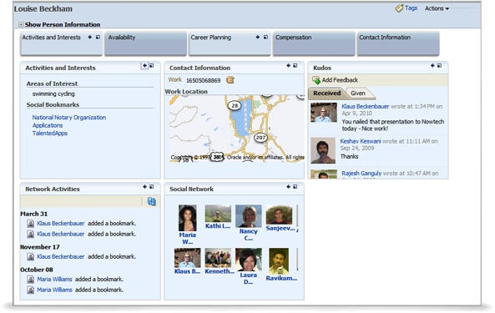
Task: Maximize the Kudos panel
Action: [439, 66]
